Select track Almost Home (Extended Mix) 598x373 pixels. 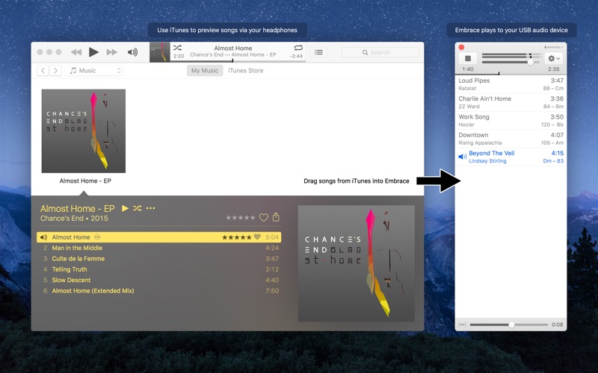coord(158,290)
